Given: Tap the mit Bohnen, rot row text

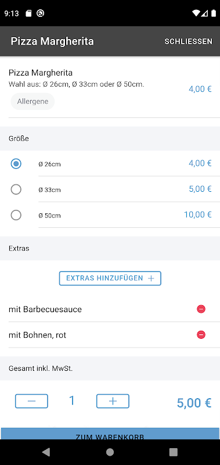Looking at the screenshot, I should coord(37,335).
